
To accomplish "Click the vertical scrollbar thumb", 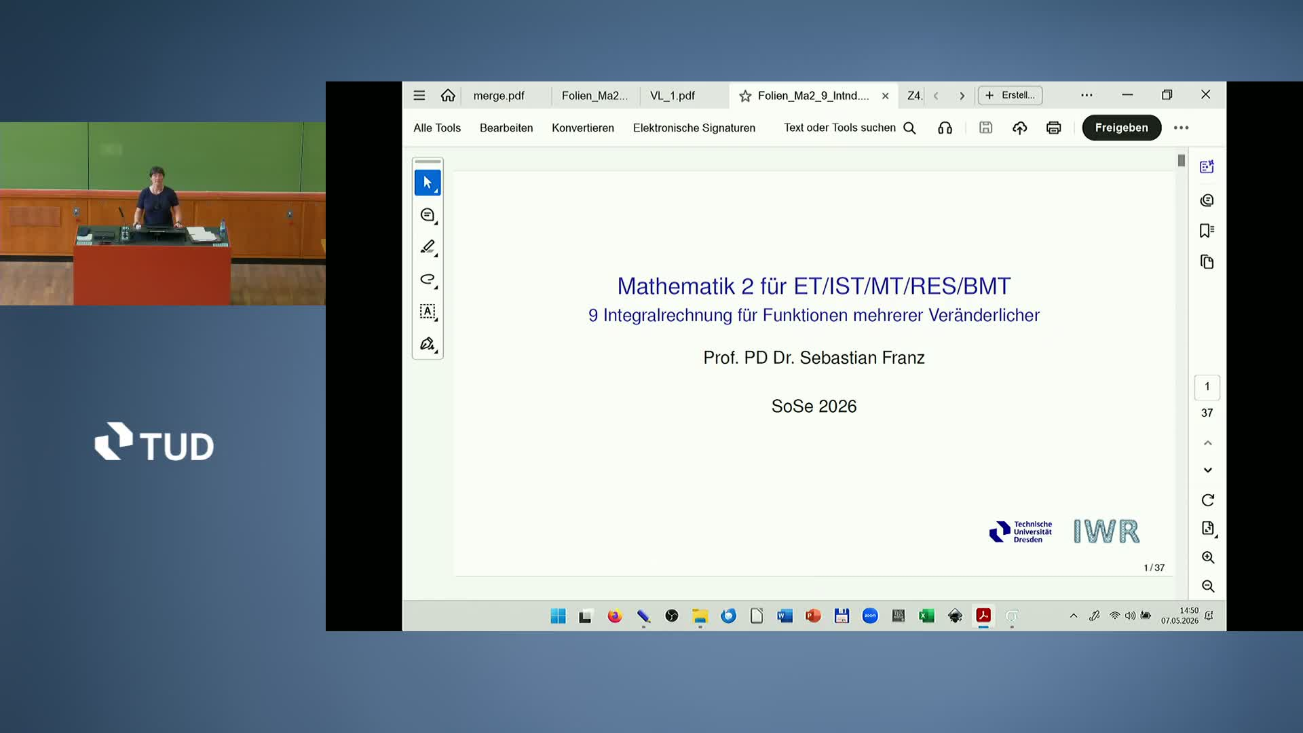I will [1181, 161].
